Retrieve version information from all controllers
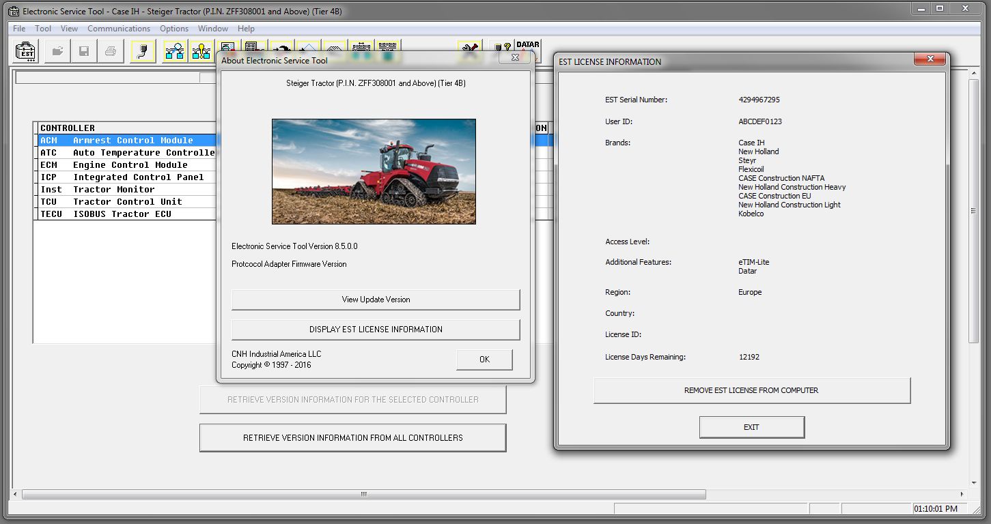Image resolution: width=991 pixels, height=524 pixels. pos(352,437)
